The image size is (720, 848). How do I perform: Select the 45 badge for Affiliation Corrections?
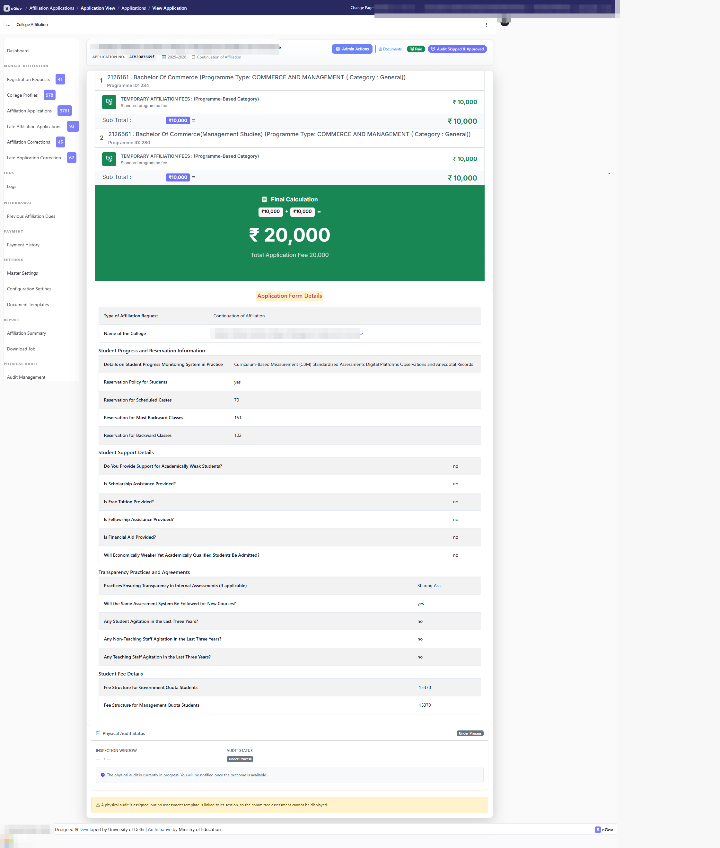coord(60,142)
